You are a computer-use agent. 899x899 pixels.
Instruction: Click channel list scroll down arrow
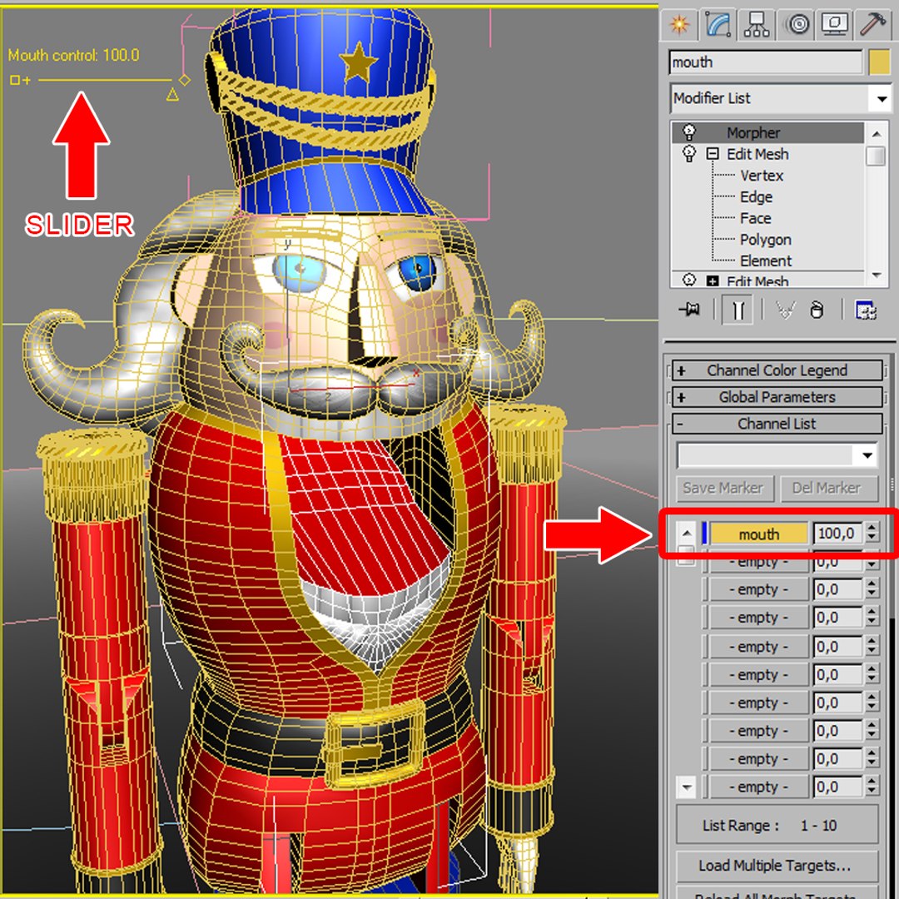687,787
